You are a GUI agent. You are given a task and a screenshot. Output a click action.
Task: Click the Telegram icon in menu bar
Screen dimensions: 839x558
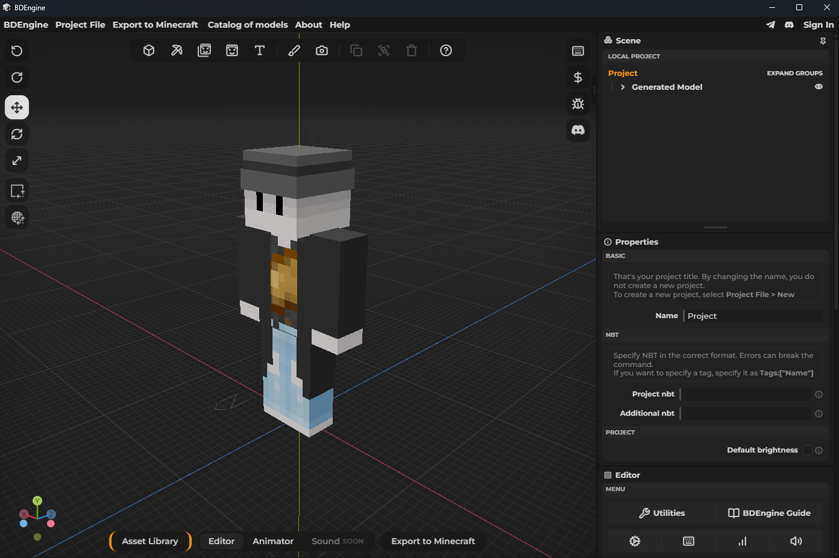point(770,25)
